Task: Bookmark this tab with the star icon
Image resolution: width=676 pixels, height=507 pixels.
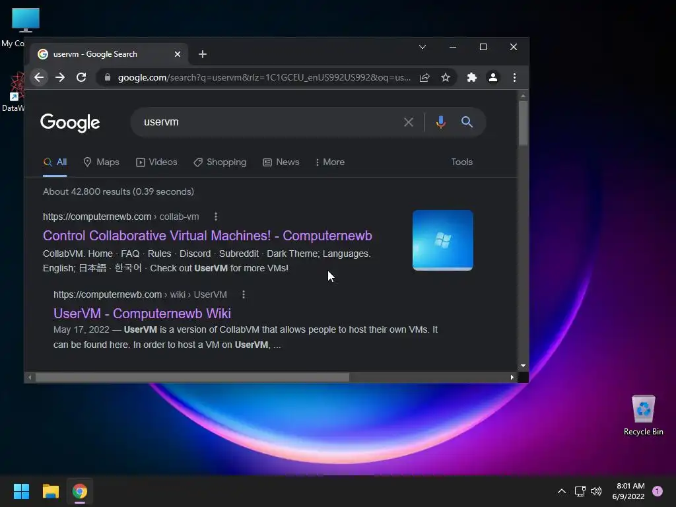Action: (x=446, y=78)
